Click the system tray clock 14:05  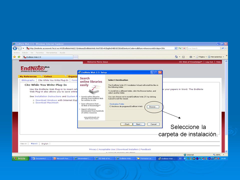pos(223,158)
